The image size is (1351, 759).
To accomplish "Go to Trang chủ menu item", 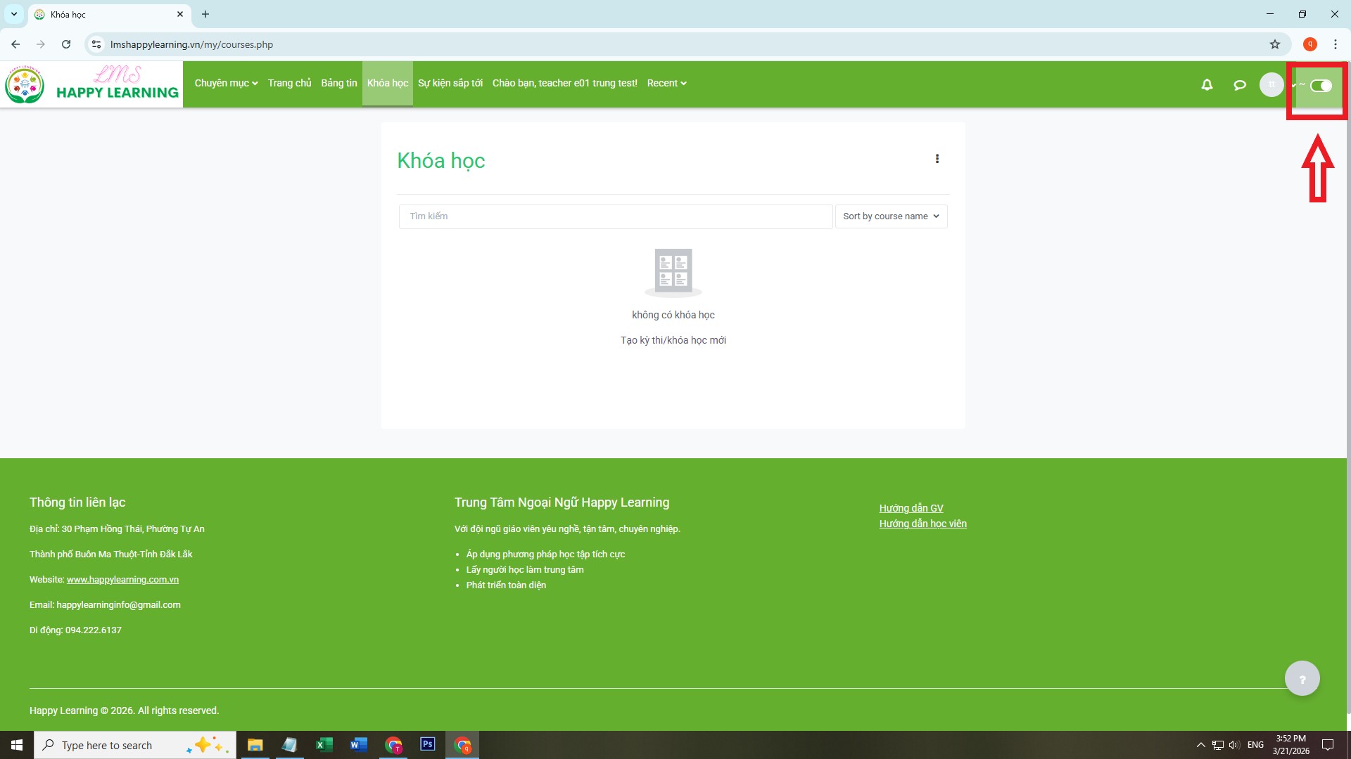I will pyautogui.click(x=289, y=83).
